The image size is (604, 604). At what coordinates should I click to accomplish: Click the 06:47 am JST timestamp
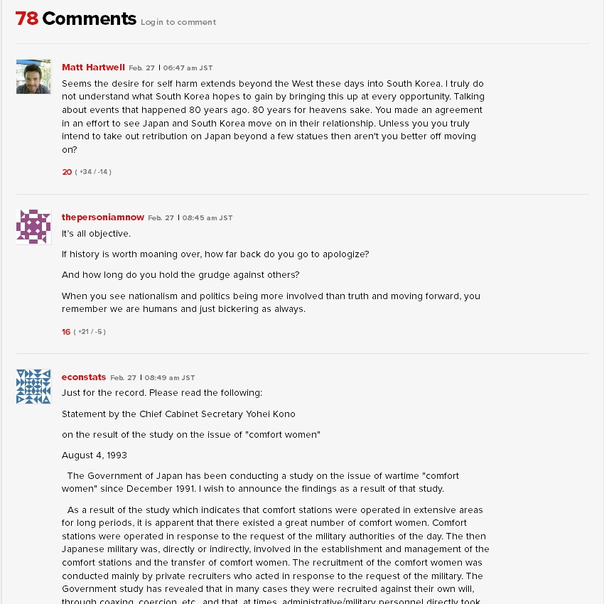pyautogui.click(x=188, y=68)
